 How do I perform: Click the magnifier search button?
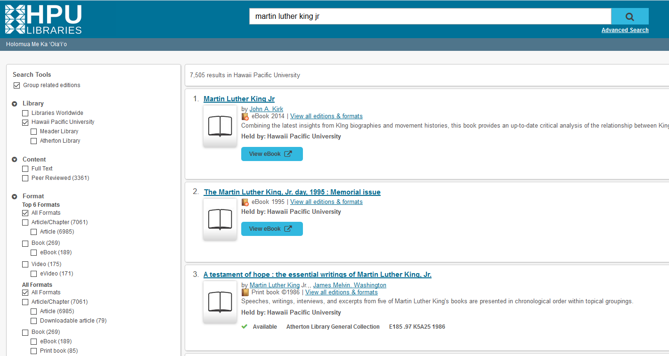click(x=629, y=16)
